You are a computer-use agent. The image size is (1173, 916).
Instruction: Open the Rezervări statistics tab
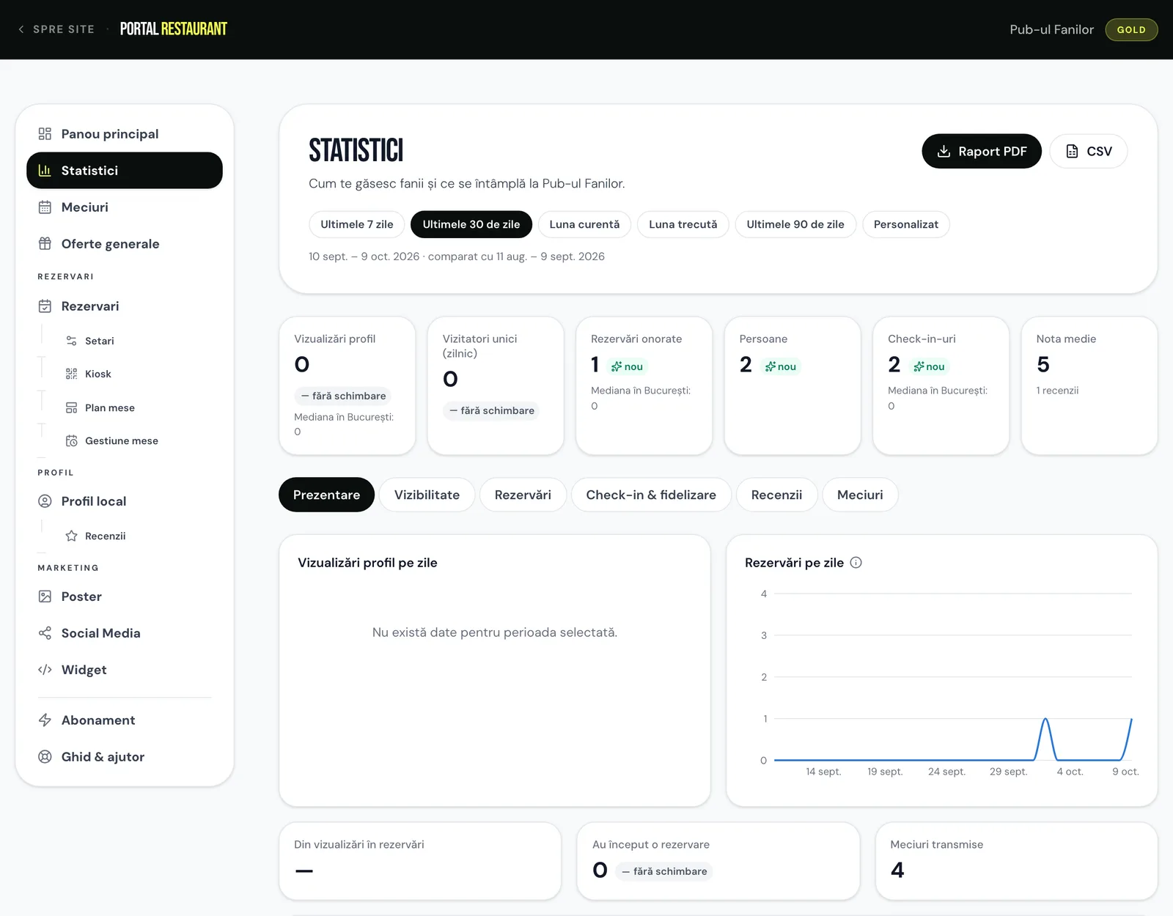[x=523, y=495]
